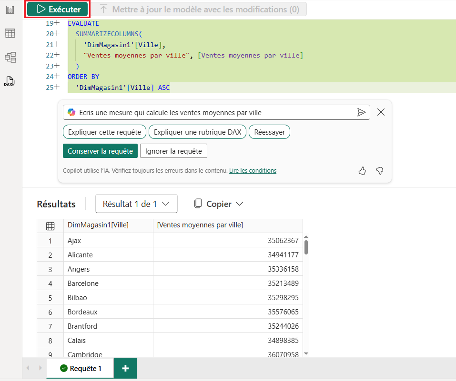
Task: Give thumbs up to Copilot response
Action: tap(362, 171)
